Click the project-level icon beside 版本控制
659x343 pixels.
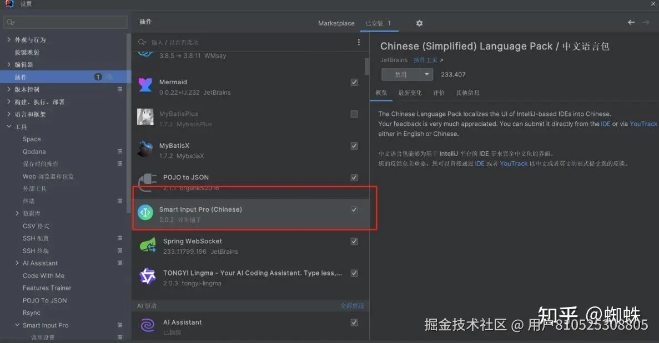pyautogui.click(x=120, y=89)
